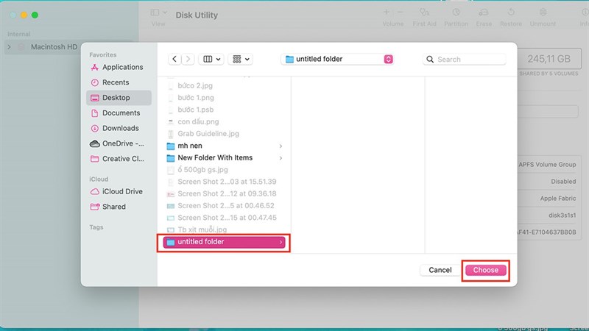Select Macintosh HD in Disk Utility
Screen dimensions: 589x331
54,47
